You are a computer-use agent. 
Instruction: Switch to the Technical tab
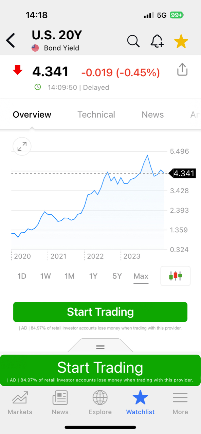pyautogui.click(x=96, y=114)
